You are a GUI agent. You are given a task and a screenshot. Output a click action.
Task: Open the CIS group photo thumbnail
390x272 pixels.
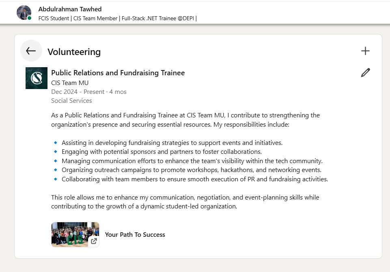[x=75, y=234]
